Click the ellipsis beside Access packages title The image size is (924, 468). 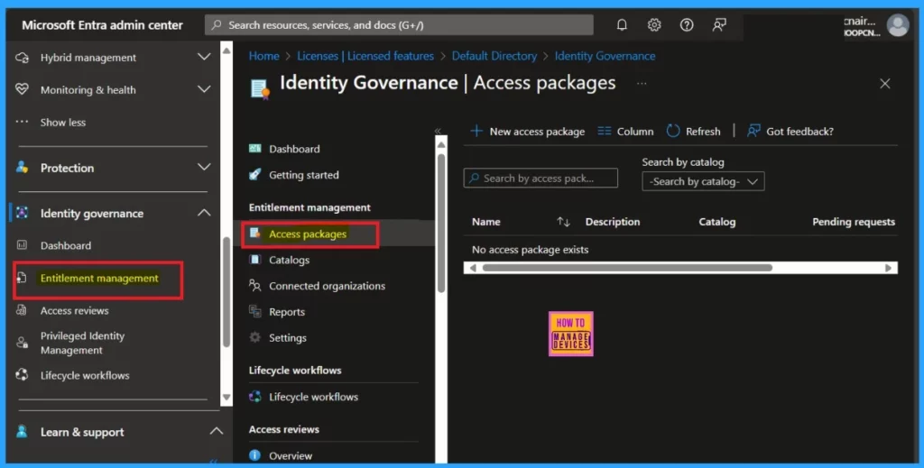[642, 84]
